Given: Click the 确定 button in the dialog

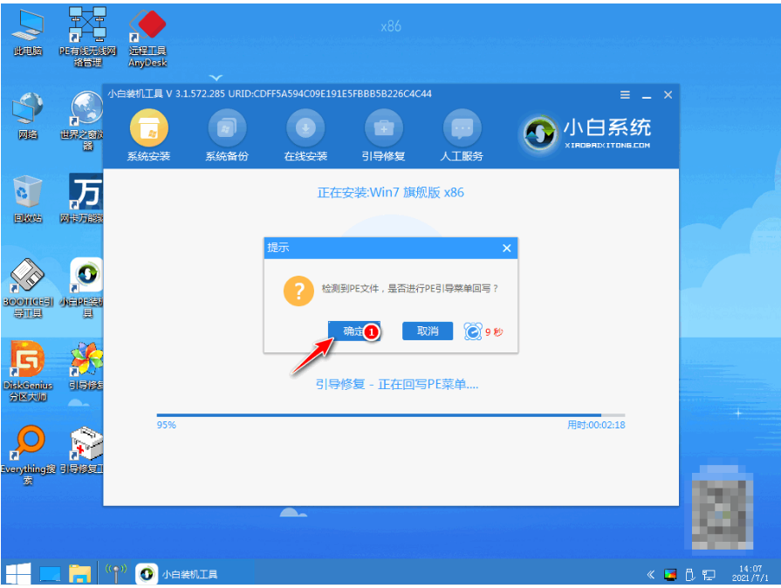Looking at the screenshot, I should coord(353,331).
